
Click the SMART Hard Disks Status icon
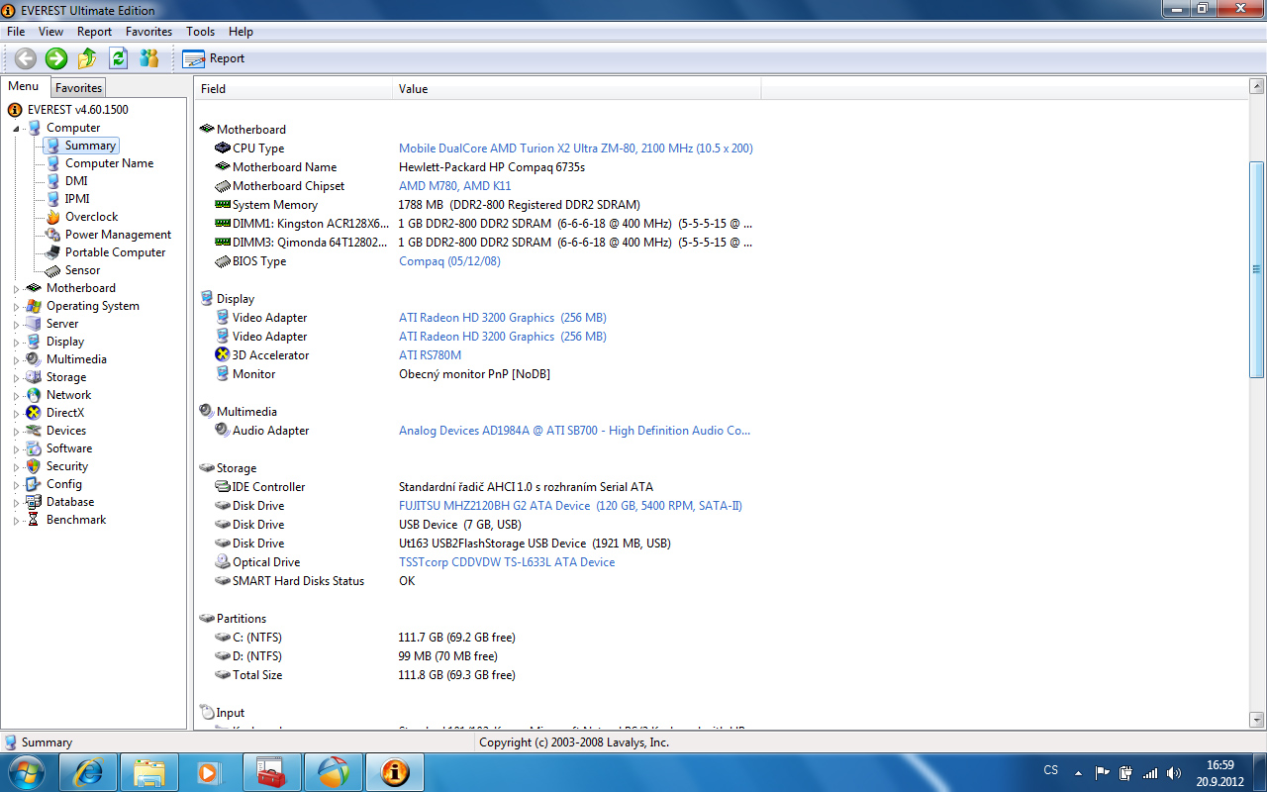223,581
